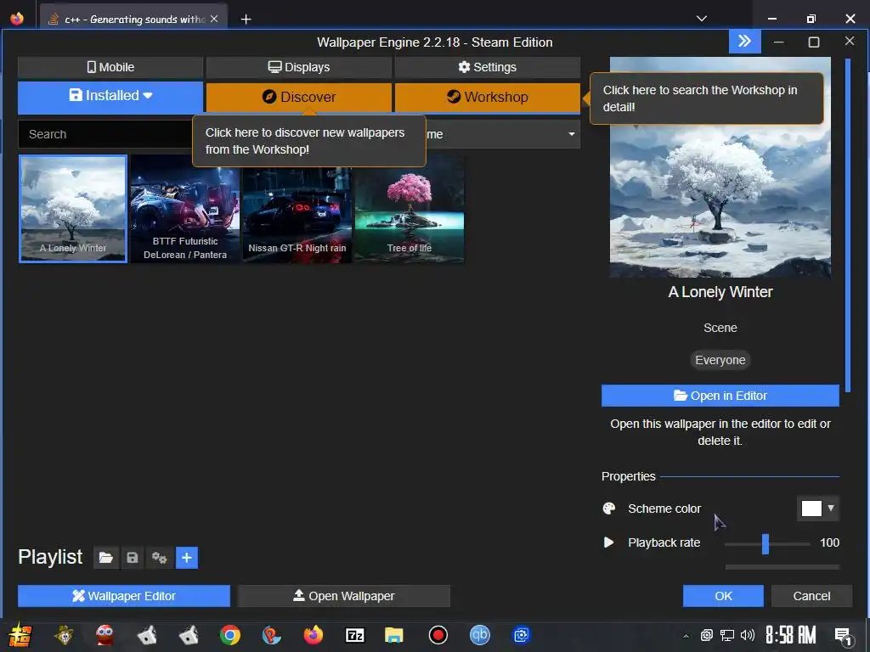Click the wallpaper Search field
This screenshot has height=652, width=870.
(x=105, y=134)
